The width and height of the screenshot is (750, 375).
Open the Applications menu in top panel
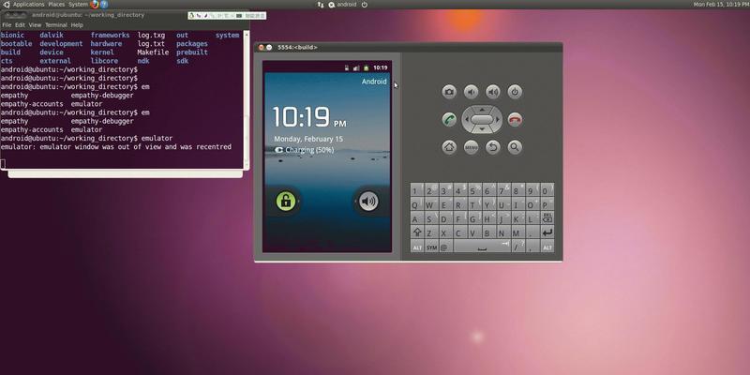click(29, 5)
